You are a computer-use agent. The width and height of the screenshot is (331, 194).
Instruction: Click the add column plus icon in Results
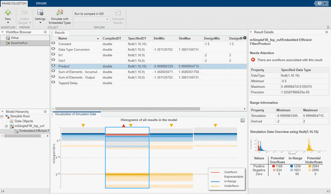tap(245, 38)
